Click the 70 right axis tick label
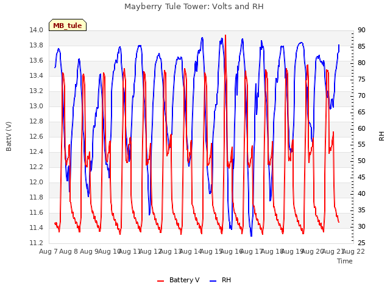 tap(361, 96)
